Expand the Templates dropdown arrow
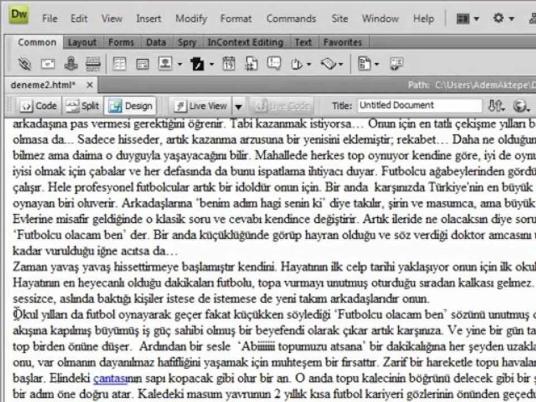Viewport: 536px width, 402px height. click(377, 64)
